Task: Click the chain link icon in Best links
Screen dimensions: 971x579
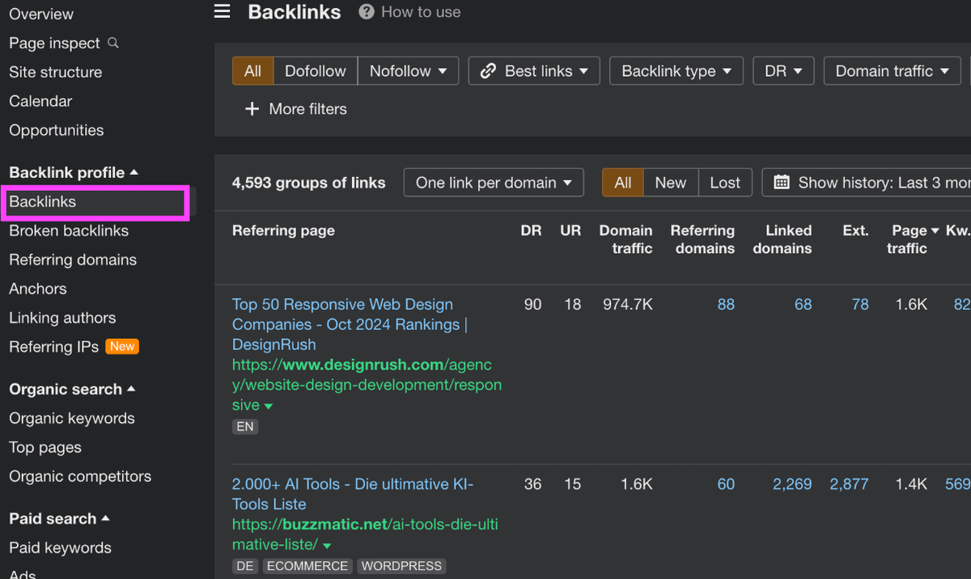Action: coord(488,70)
